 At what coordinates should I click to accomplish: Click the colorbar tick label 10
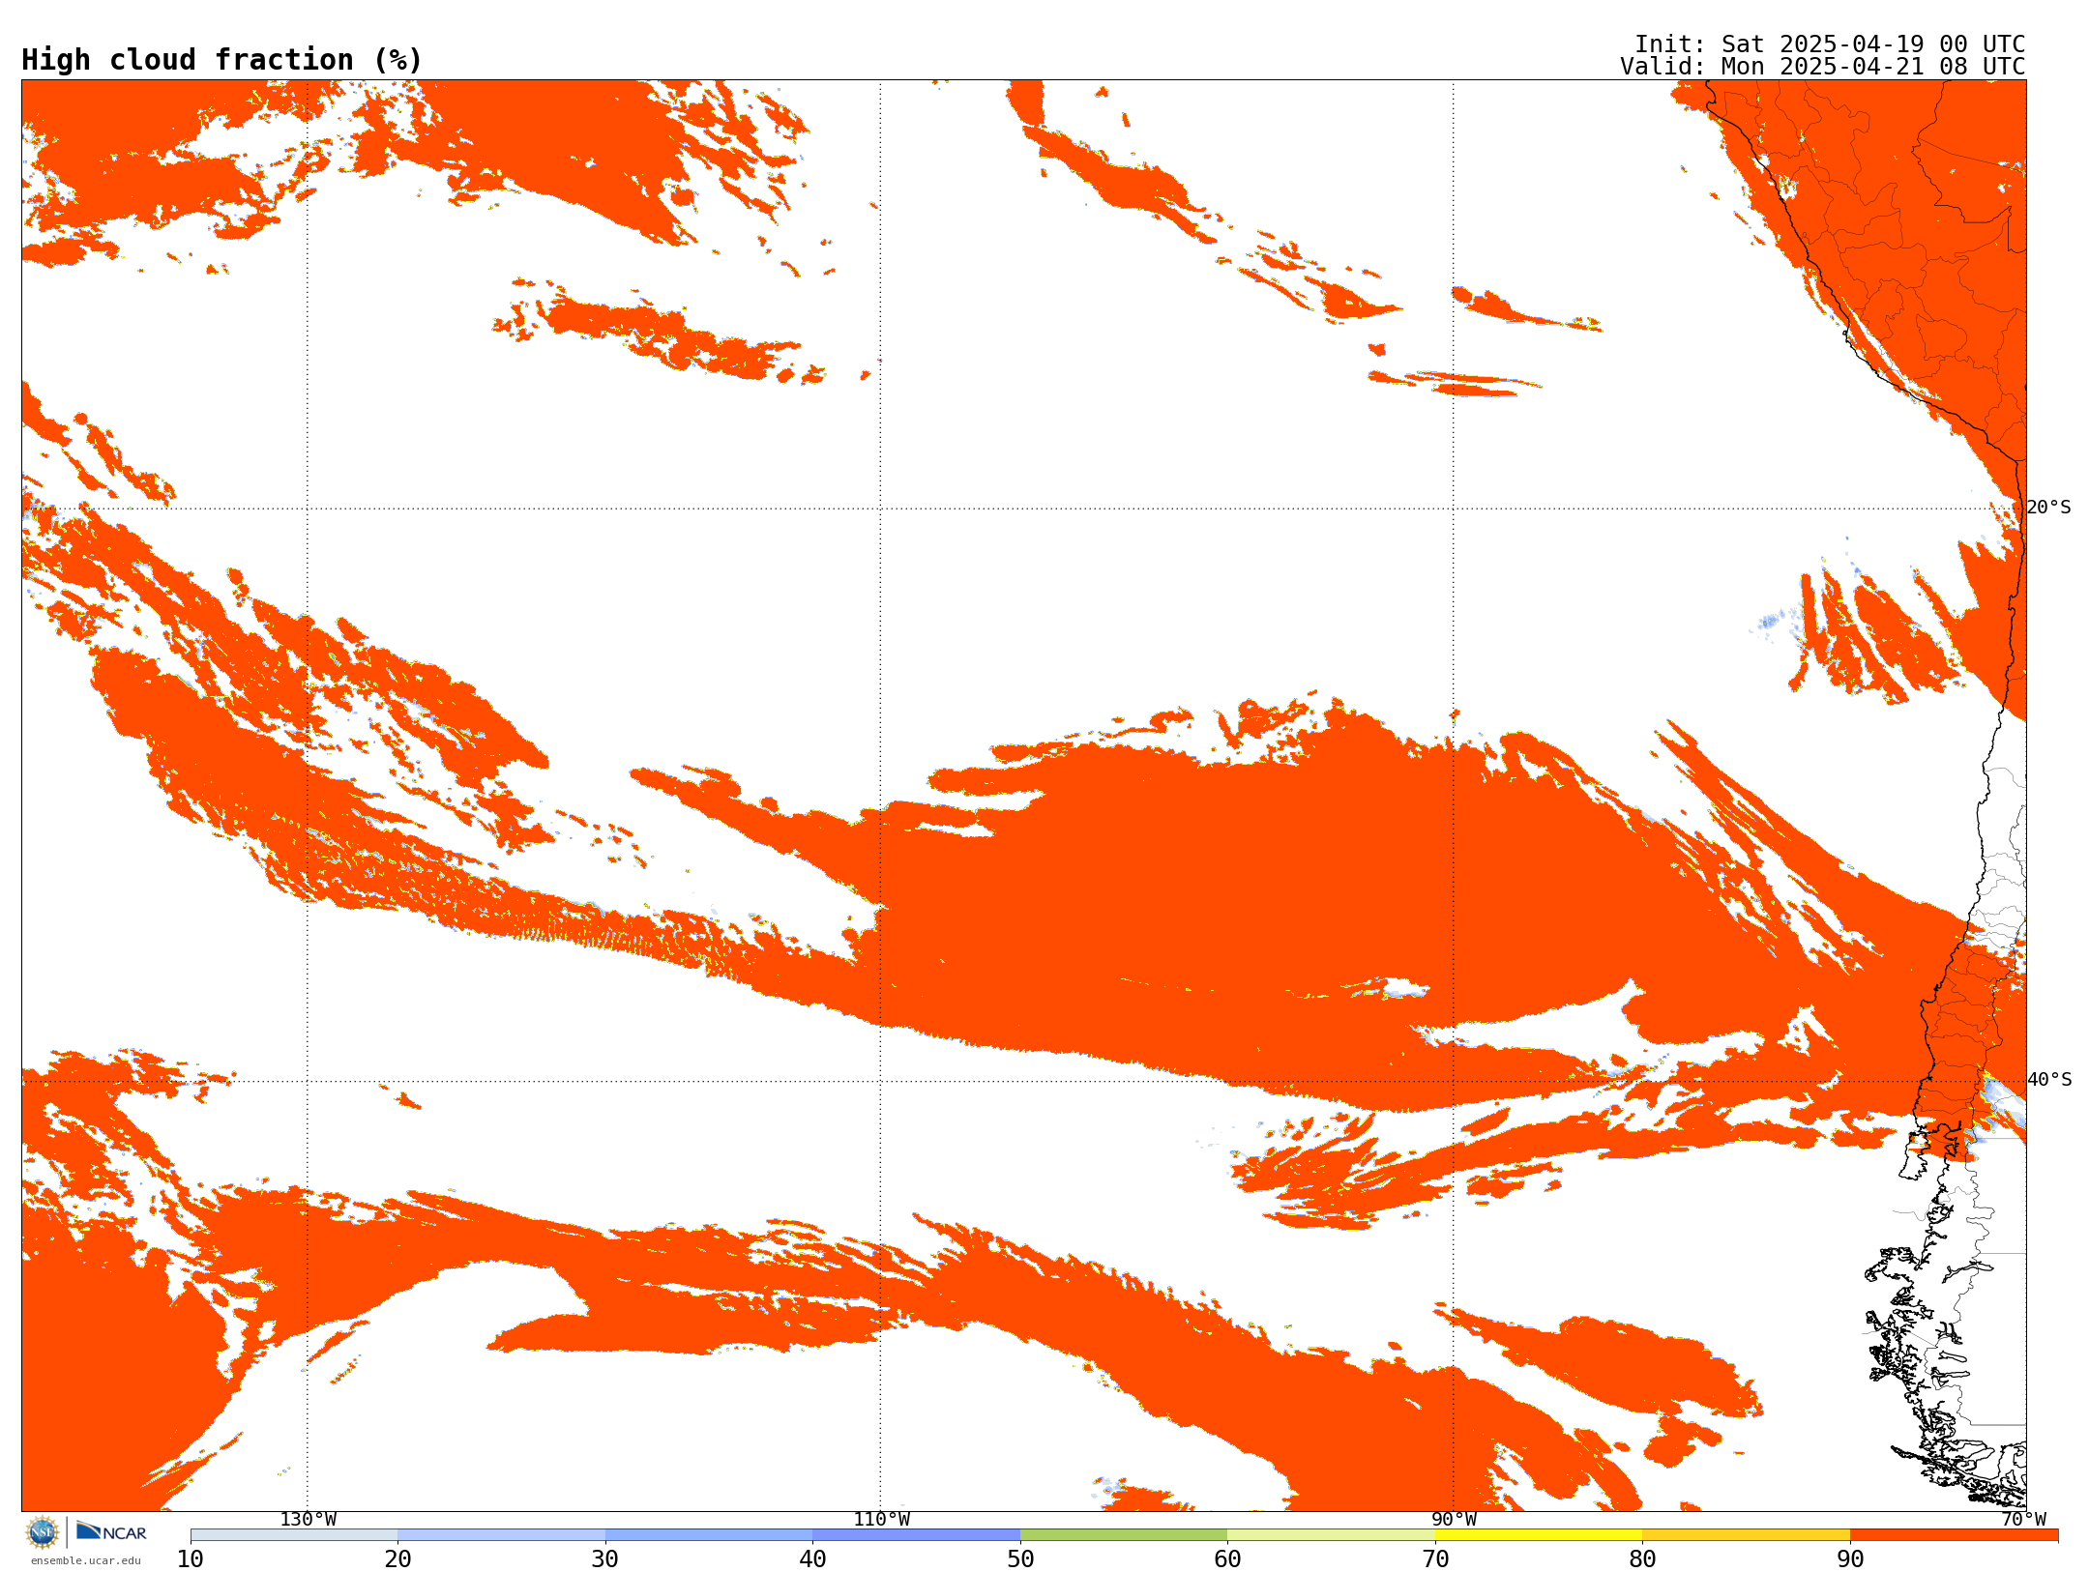[191, 1558]
